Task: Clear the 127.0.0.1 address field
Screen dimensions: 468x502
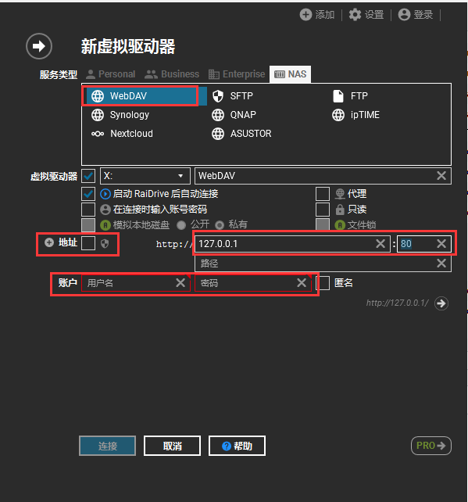Action: 380,244
